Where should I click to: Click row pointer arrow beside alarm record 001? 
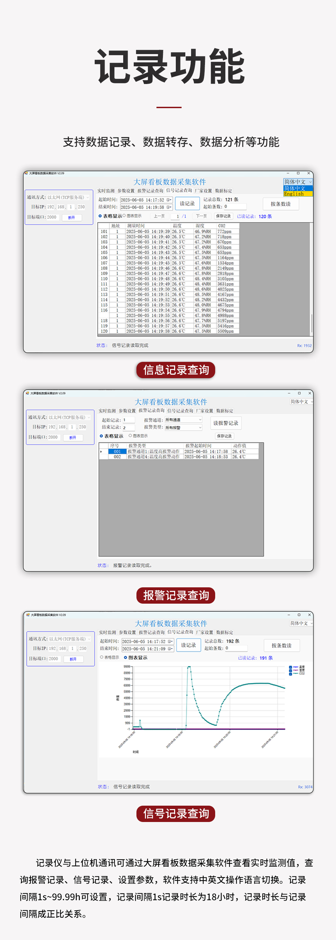click(101, 451)
